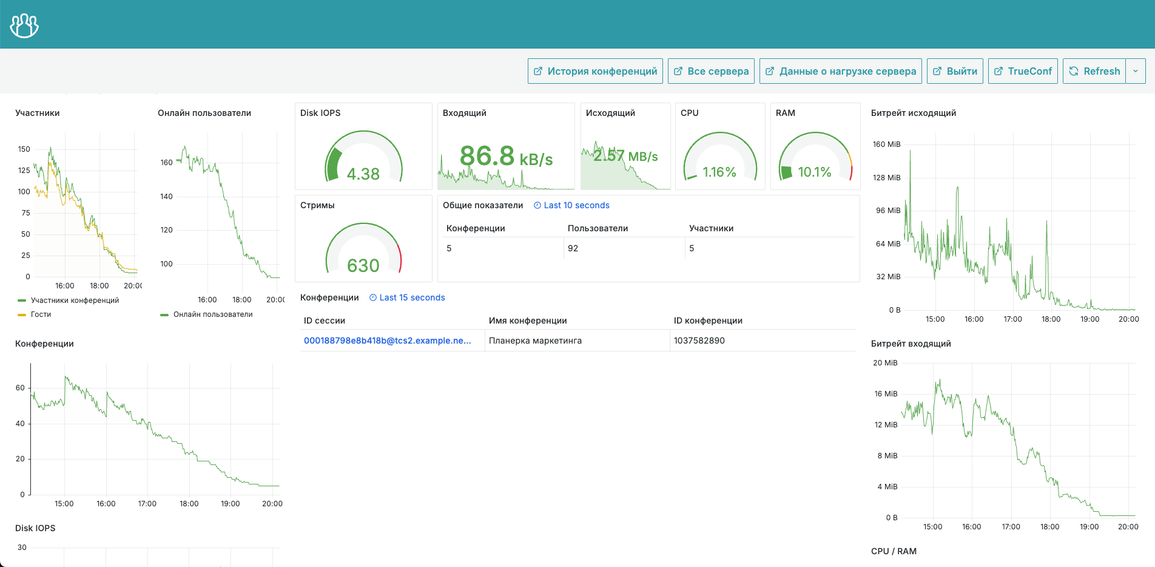The image size is (1155, 567).
Task: Click clock icon beside Last 10 seconds
Action: coord(537,205)
